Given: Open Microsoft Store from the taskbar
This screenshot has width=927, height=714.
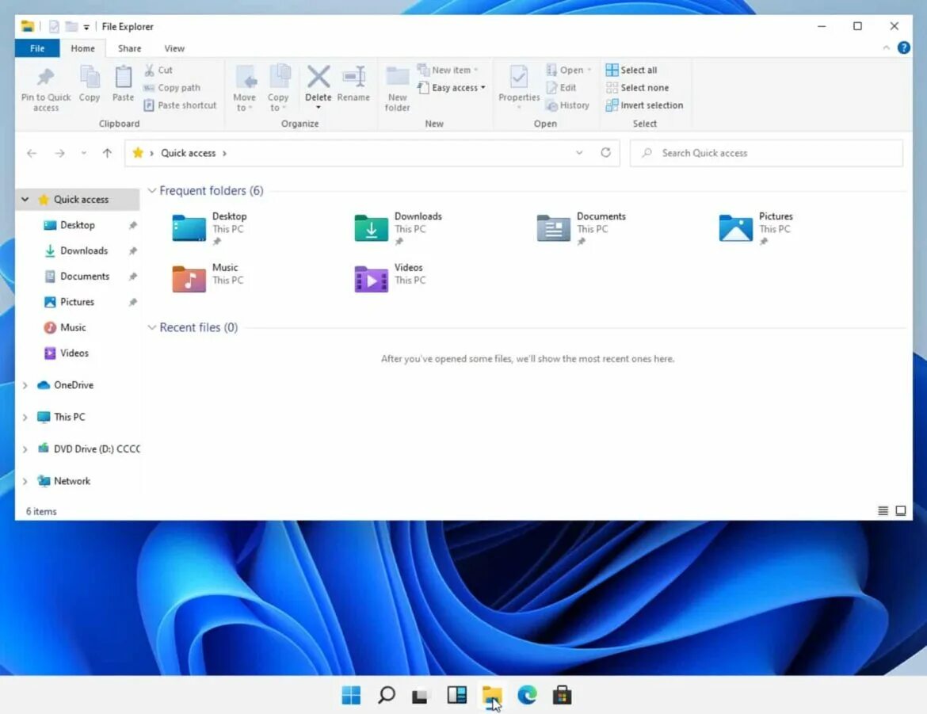Looking at the screenshot, I should point(562,695).
